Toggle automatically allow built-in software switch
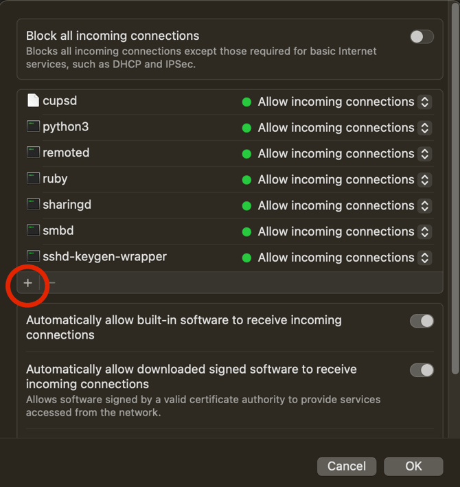This screenshot has width=460, height=487. 422,321
